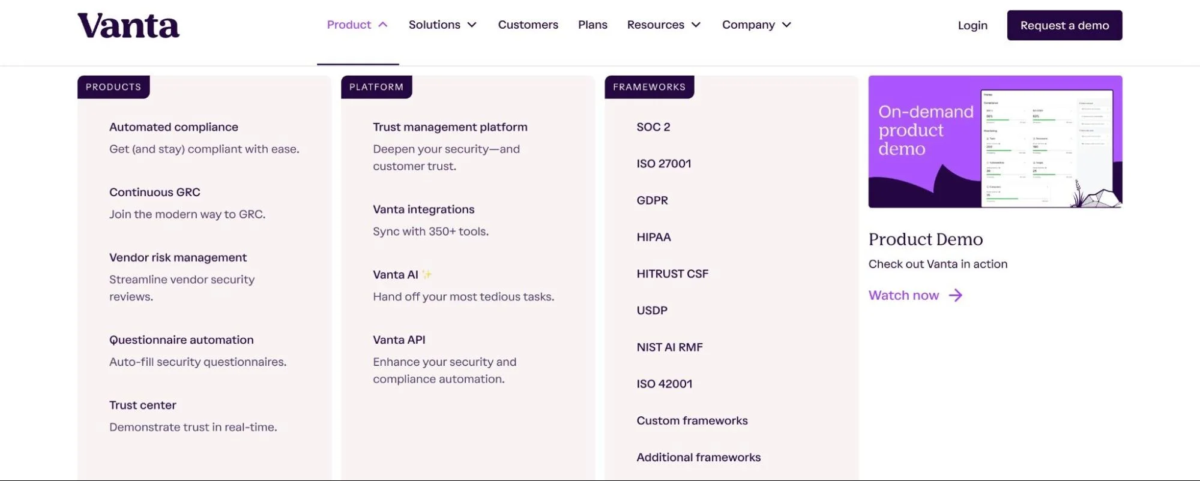This screenshot has width=1200, height=481.
Task: Open Vanta AI page
Action: coord(402,275)
